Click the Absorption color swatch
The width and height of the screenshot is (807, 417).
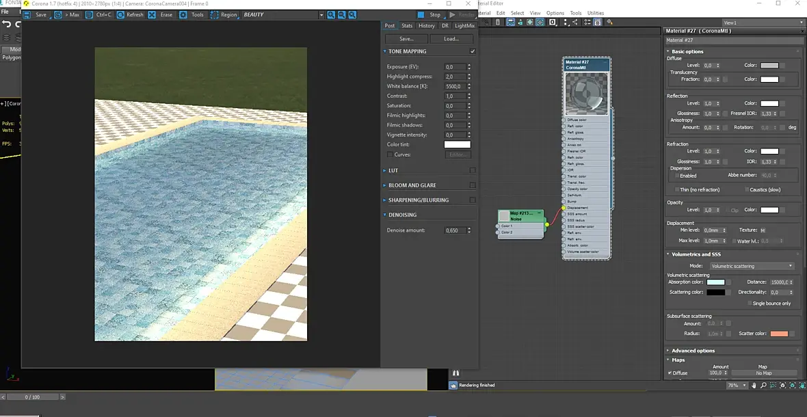[715, 282]
